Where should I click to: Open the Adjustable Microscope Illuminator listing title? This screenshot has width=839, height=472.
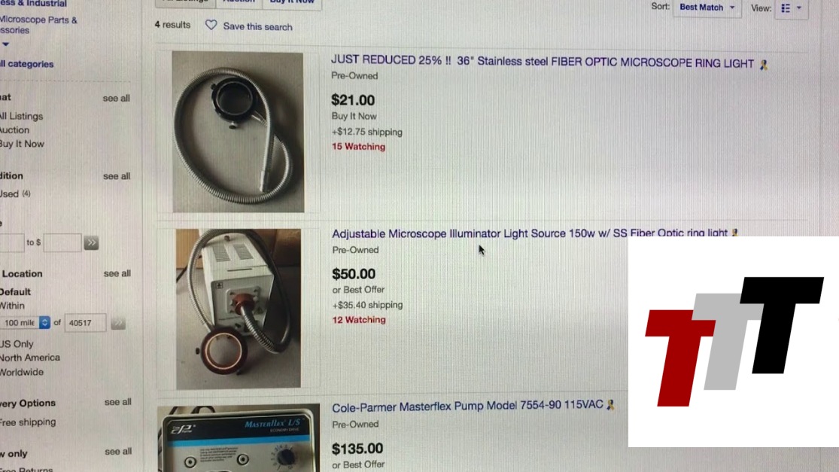(x=530, y=233)
